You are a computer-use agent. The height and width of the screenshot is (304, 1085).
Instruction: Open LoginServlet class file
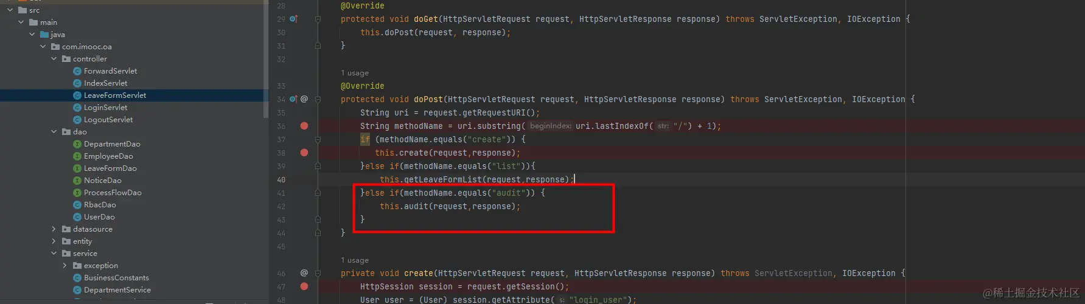coord(105,108)
